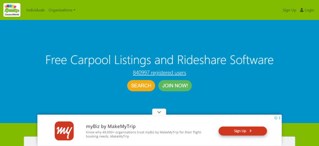Click the red Sign Up ad button
The image size is (319, 146).
pyautogui.click(x=243, y=131)
